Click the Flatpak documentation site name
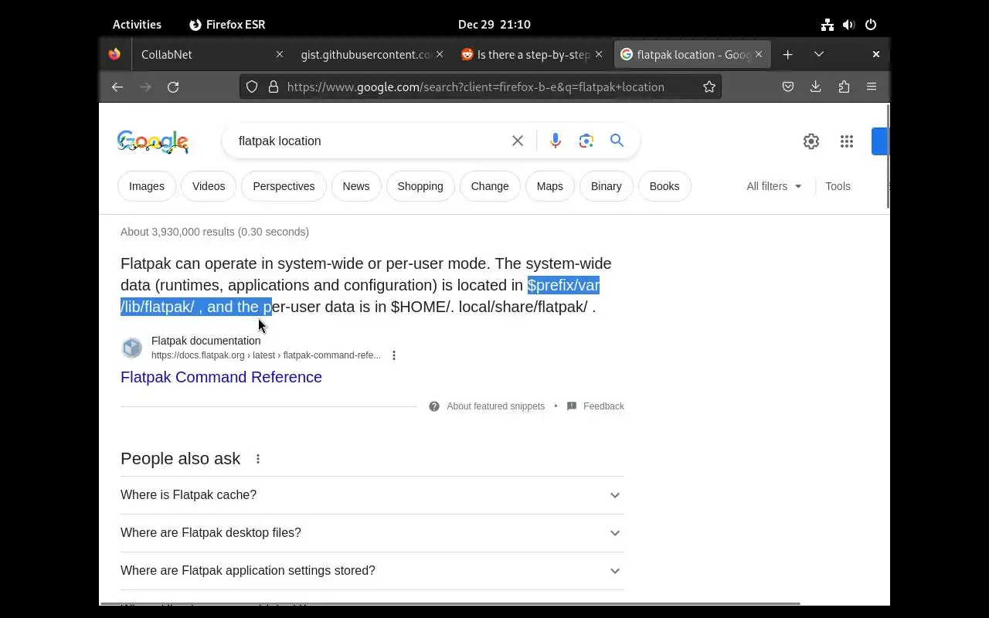 (x=206, y=341)
